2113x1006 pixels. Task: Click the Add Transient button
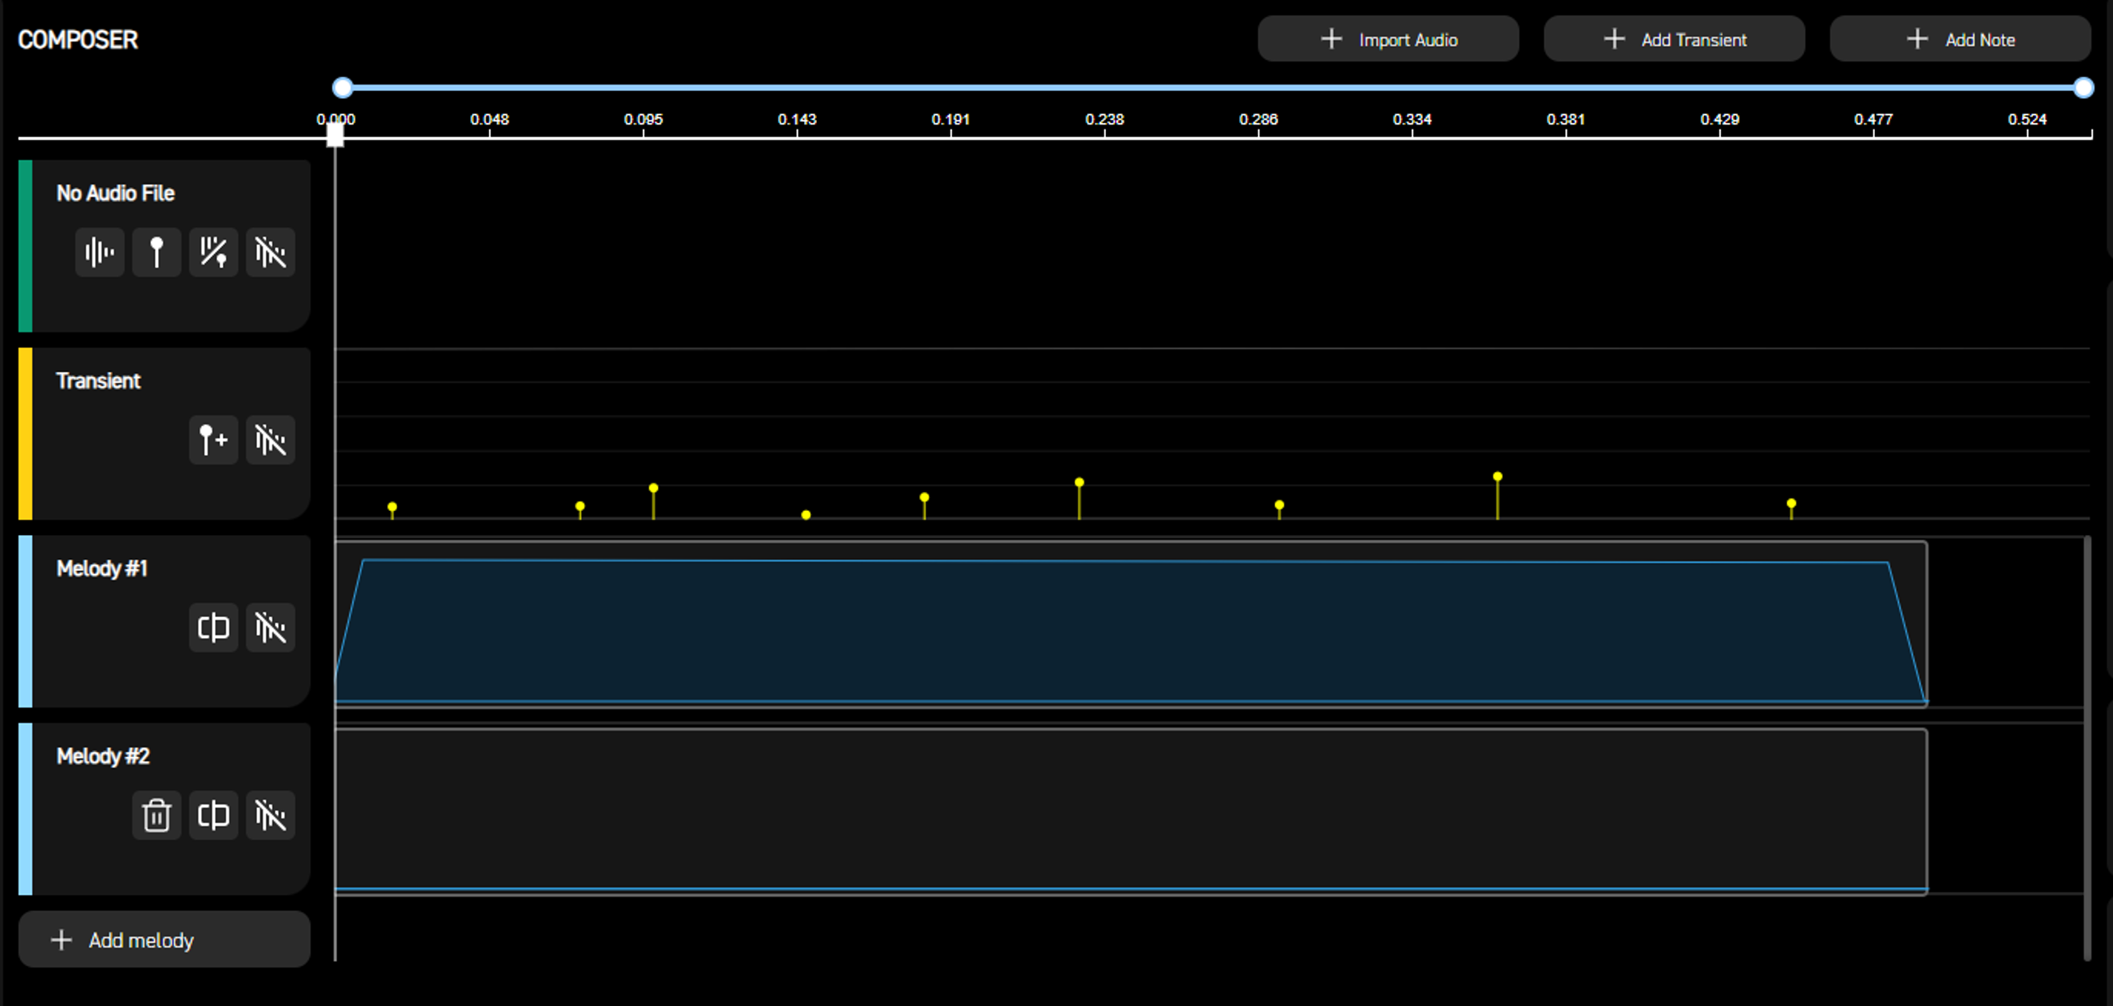point(1674,39)
